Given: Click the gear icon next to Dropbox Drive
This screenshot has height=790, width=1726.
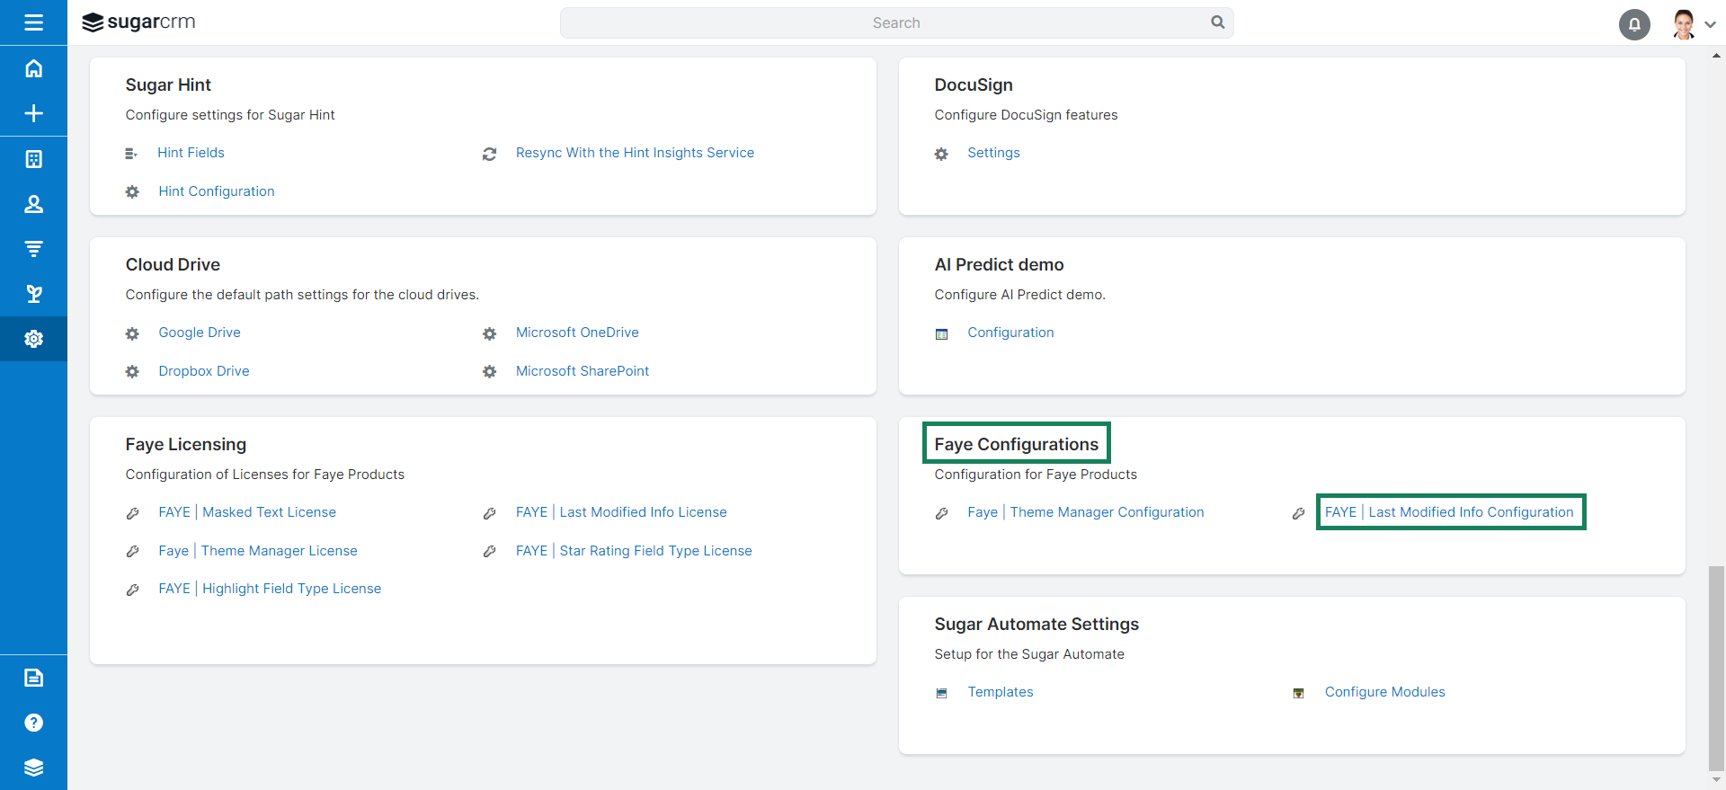Looking at the screenshot, I should (132, 371).
